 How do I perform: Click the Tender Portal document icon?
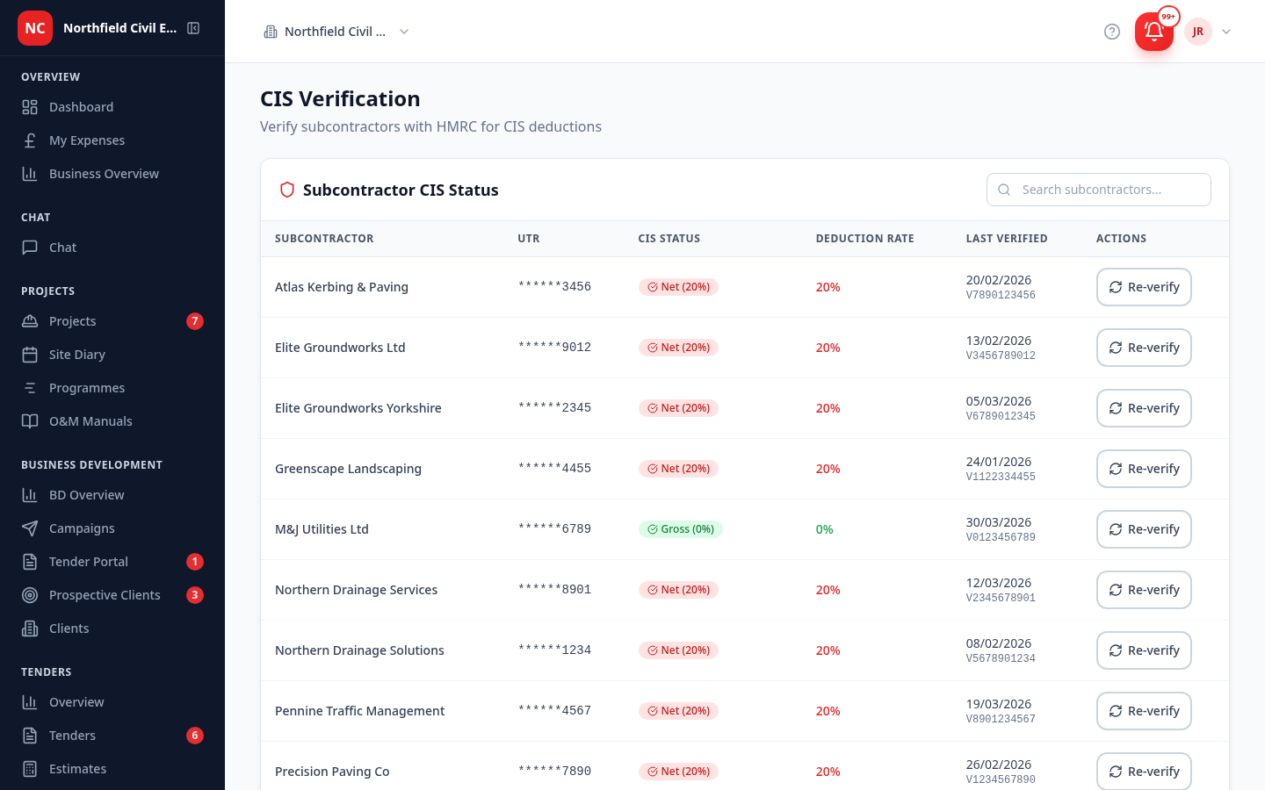(30, 562)
